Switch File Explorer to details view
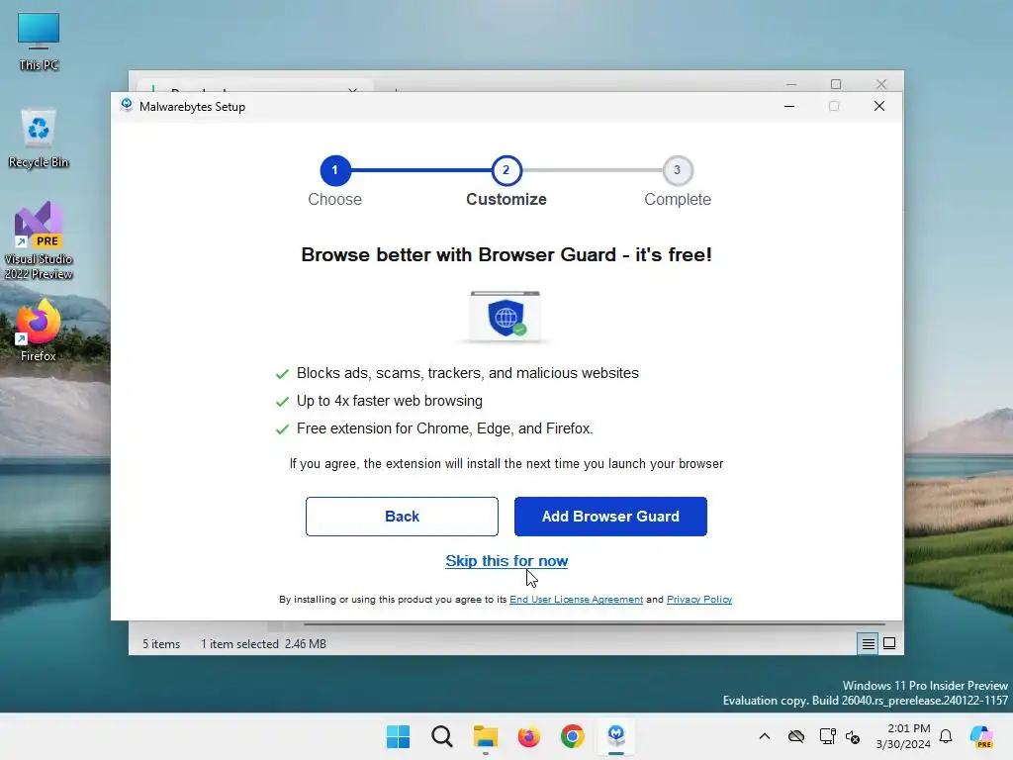Image resolution: width=1013 pixels, height=760 pixels. click(x=868, y=643)
